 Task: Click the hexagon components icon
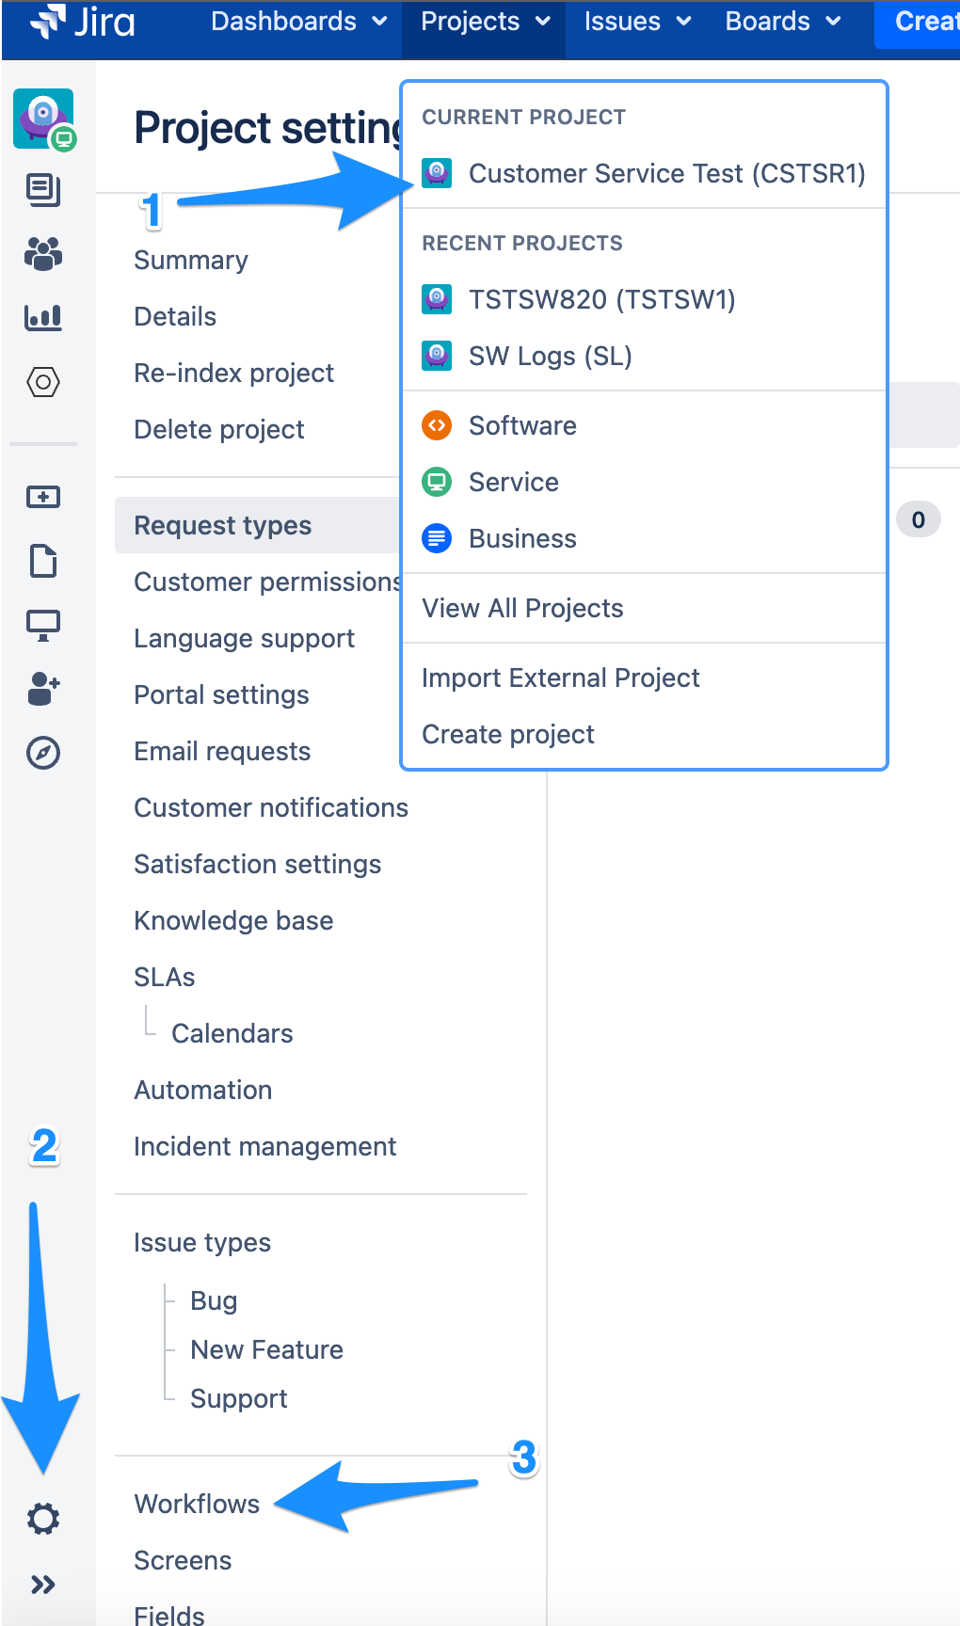coord(43,382)
